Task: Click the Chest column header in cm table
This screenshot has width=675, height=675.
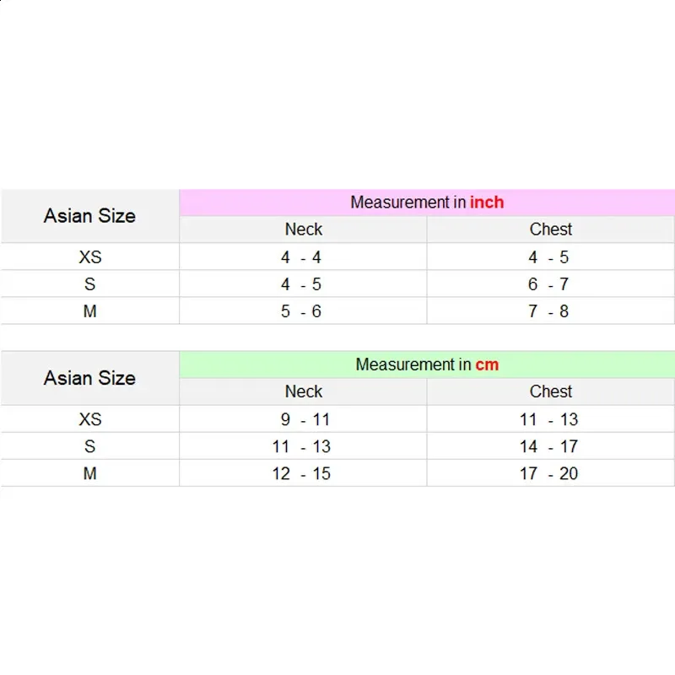Action: pyautogui.click(x=551, y=391)
